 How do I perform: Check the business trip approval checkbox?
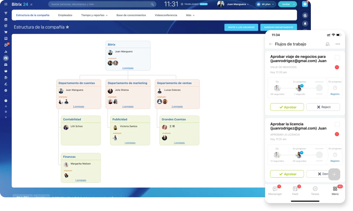(x=337, y=57)
